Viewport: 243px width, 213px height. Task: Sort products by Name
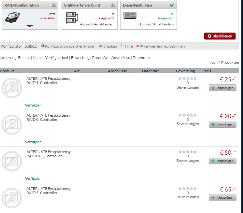(37, 58)
